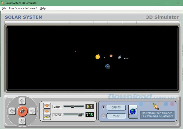The width and height of the screenshot is (183, 129).
Task: Minimize the Solar System 3D Simulator window
Action: [x=157, y=3]
